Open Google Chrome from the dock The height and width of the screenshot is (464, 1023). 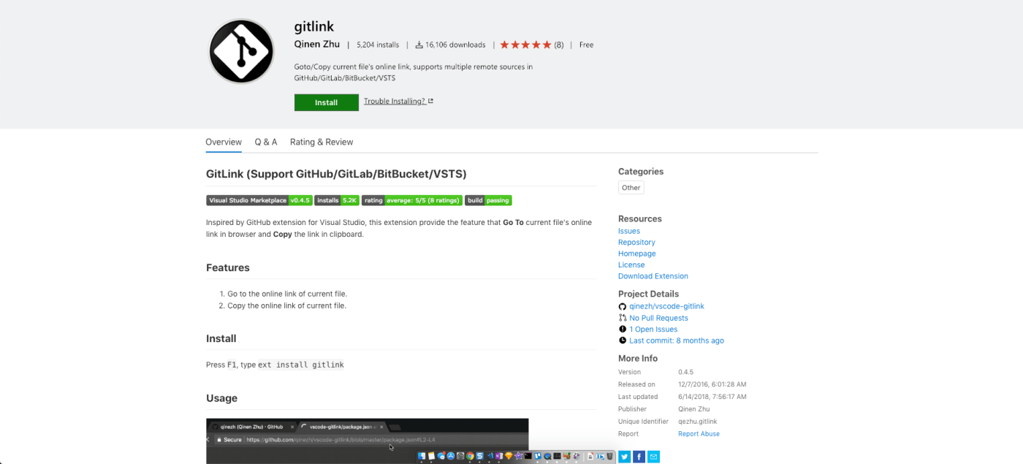470,456
